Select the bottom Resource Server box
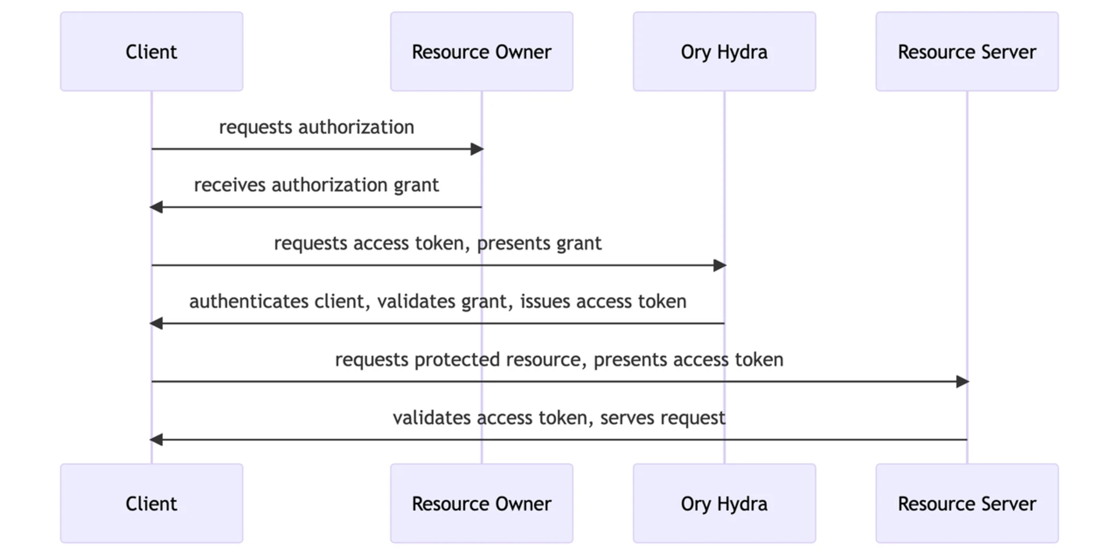Image resolution: width=1119 pixels, height=556 pixels. pyautogui.click(x=966, y=503)
